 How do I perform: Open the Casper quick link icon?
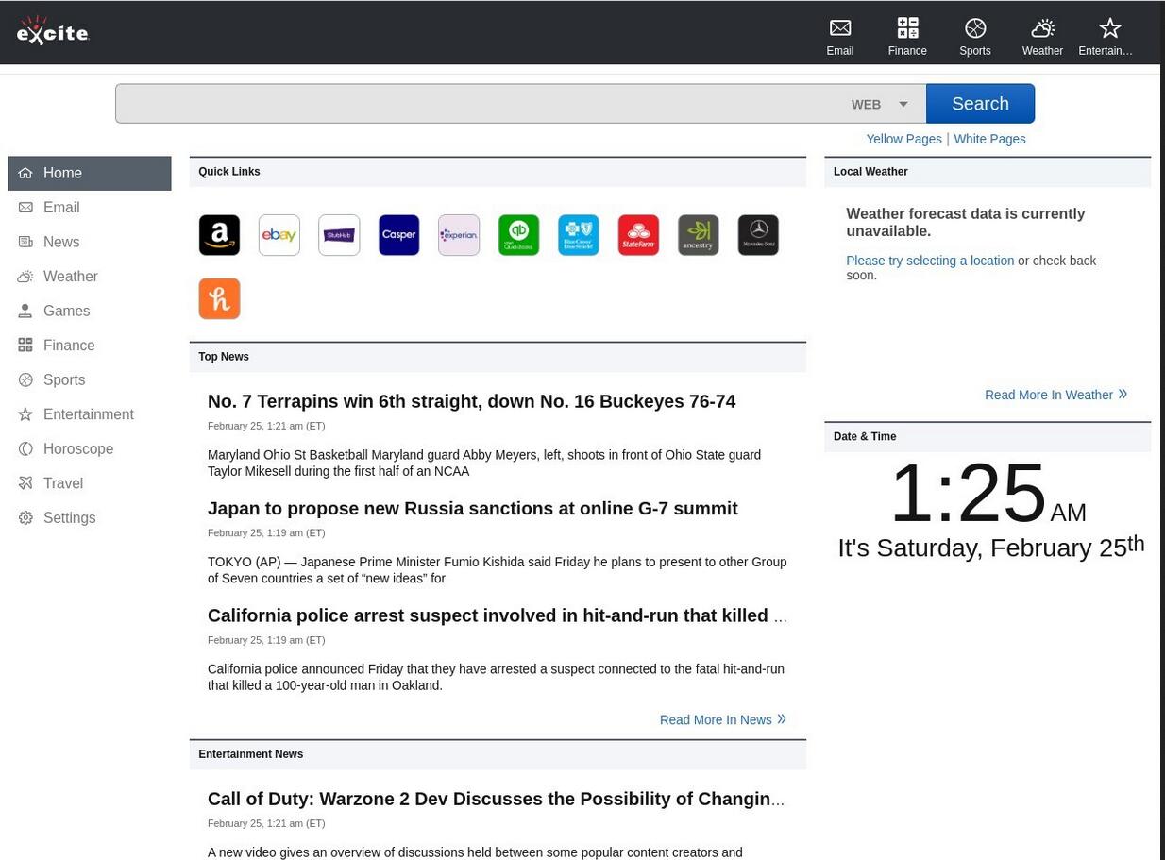[x=398, y=235]
